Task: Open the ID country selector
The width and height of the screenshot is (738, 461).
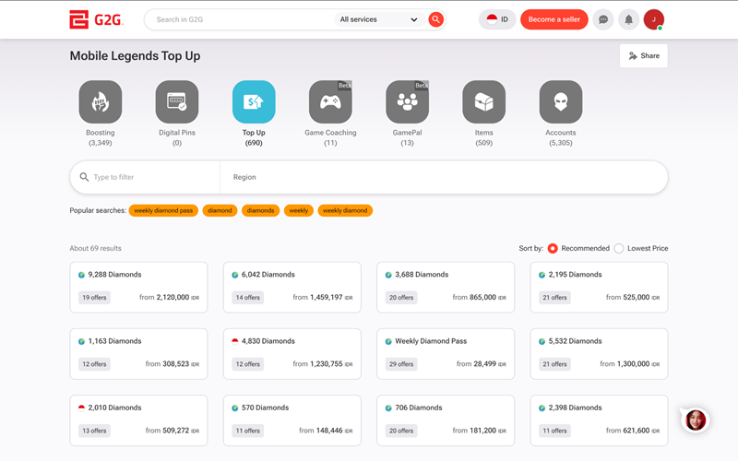Action: point(497,19)
